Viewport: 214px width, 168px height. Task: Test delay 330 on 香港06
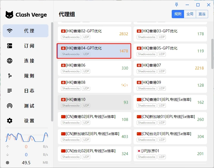[125, 68]
